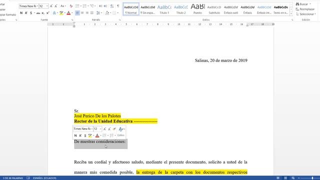Toggle Italic (K) in the ribbon
Image resolution: width=320 pixels, height=180 pixels.
click(x=26, y=13)
